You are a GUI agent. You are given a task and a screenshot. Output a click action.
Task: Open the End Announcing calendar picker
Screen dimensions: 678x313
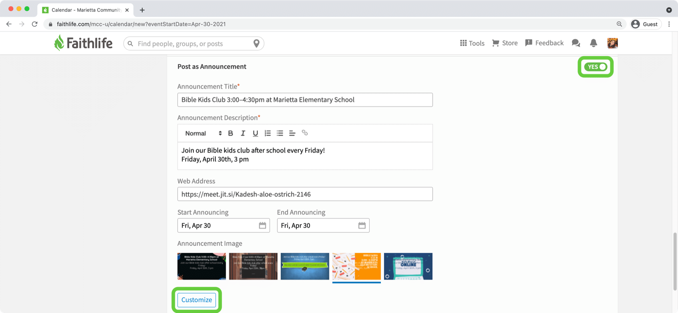(362, 225)
